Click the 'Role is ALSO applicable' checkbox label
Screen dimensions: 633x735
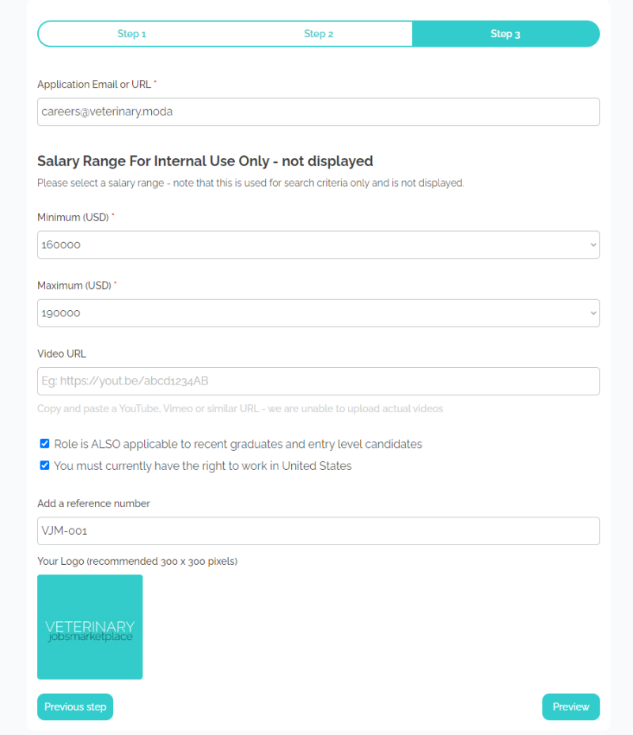tap(237, 444)
